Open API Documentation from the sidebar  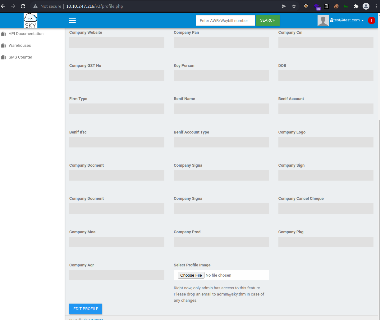click(26, 34)
